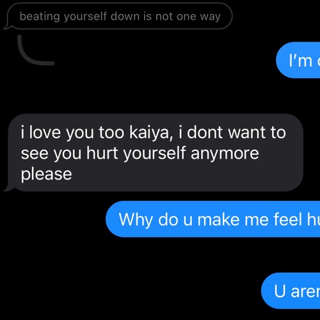Select the word "love" in the received message
Viewport: 320px width, 320px height.
[45, 132]
